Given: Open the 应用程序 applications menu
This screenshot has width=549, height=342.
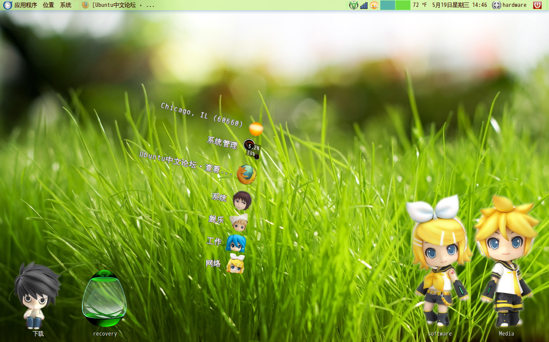Looking at the screenshot, I should (26, 5).
